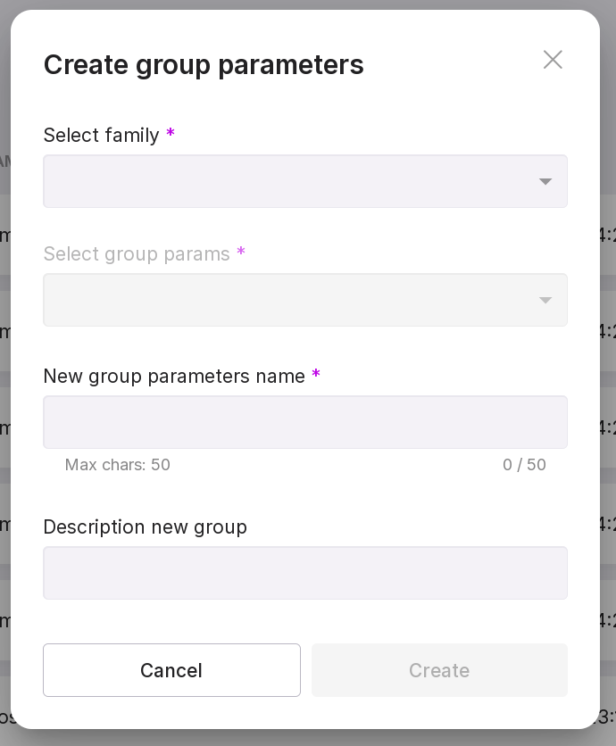This screenshot has width=616, height=746.
Task: Click the "Description new group" label
Action: click(x=145, y=527)
